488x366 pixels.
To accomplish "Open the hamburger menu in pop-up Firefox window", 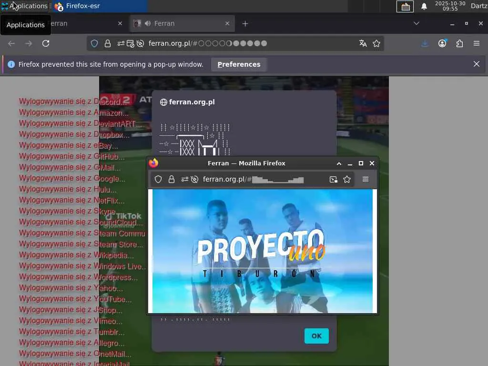I will [366, 179].
